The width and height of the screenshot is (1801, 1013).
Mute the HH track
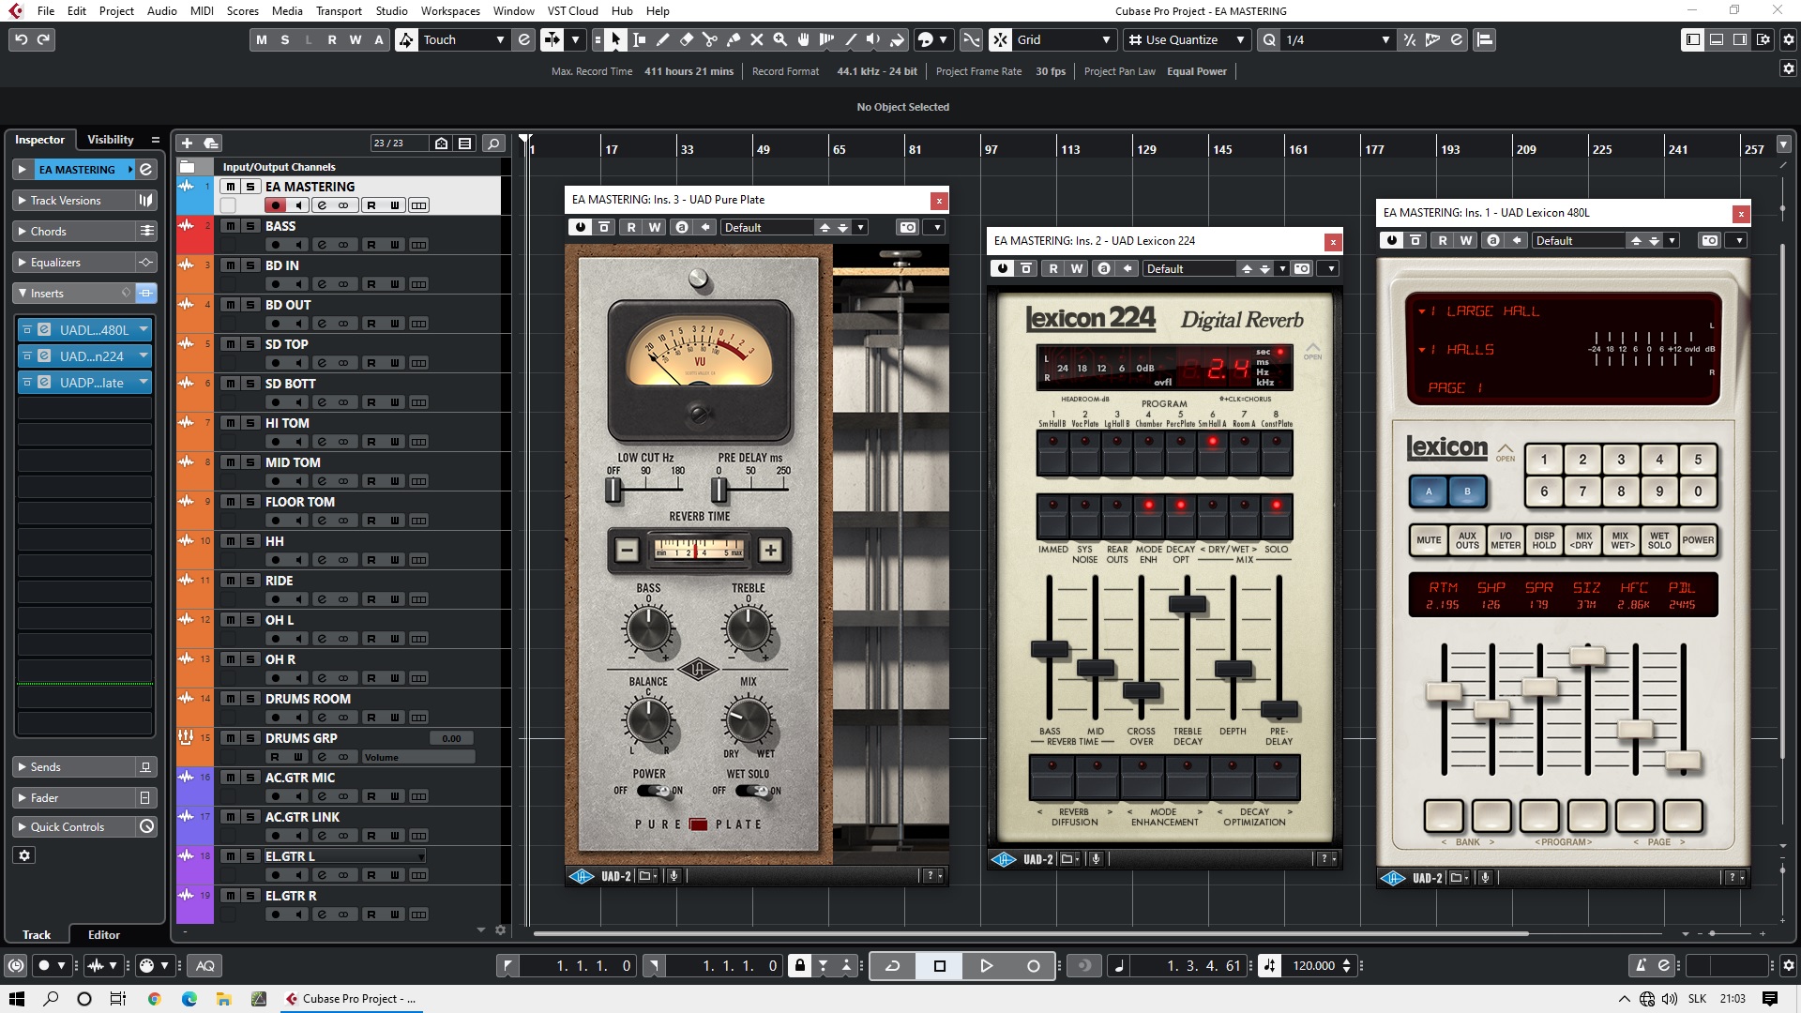click(230, 541)
